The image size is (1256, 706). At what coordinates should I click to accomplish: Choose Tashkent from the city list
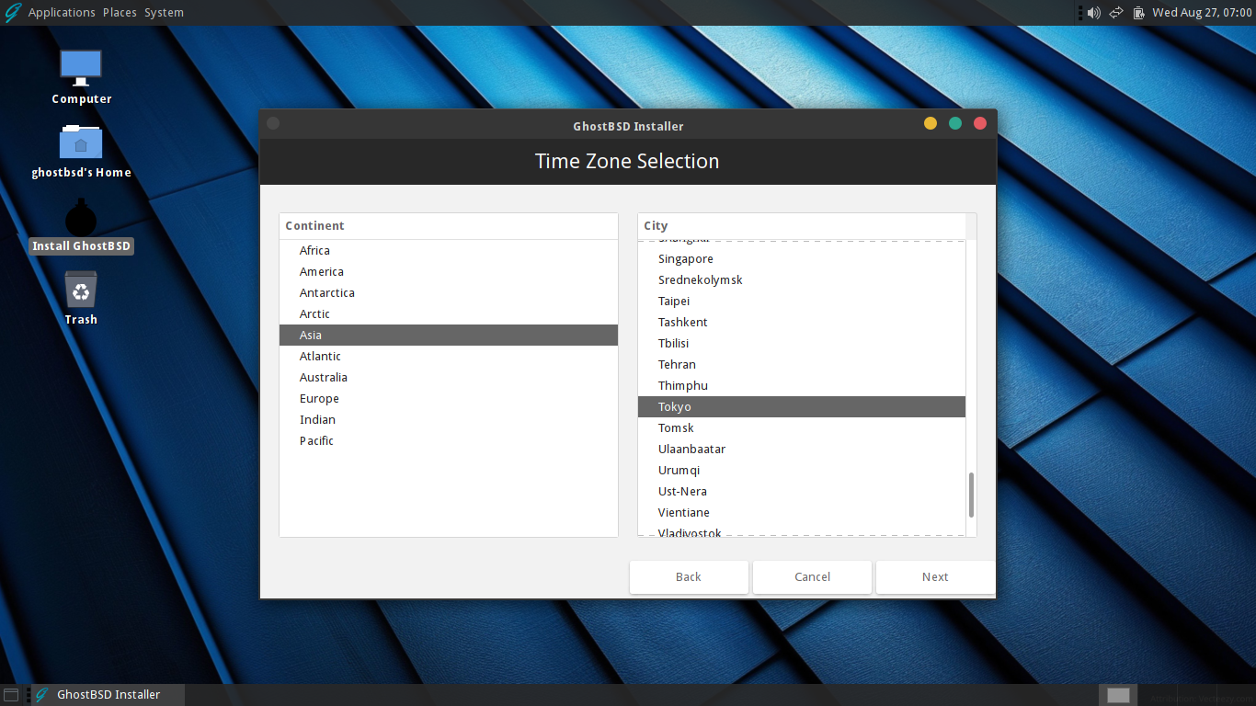(802, 323)
